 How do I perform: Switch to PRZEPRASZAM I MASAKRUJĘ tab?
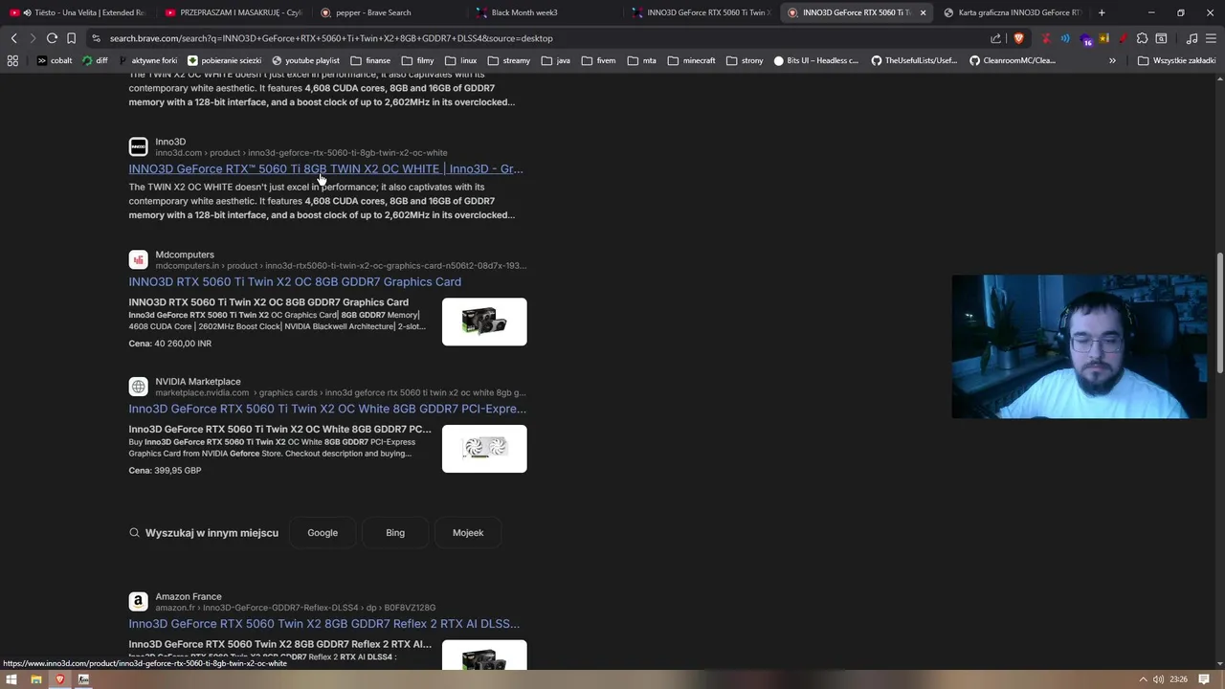[x=233, y=12]
